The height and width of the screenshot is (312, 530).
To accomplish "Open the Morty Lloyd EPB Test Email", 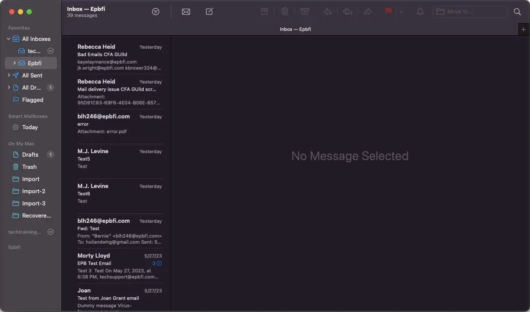I will point(119,265).
